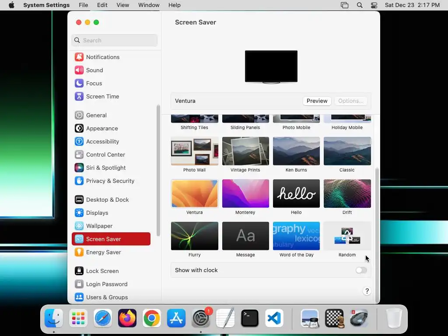Pick the Vintage Prints screen saver

(245, 151)
